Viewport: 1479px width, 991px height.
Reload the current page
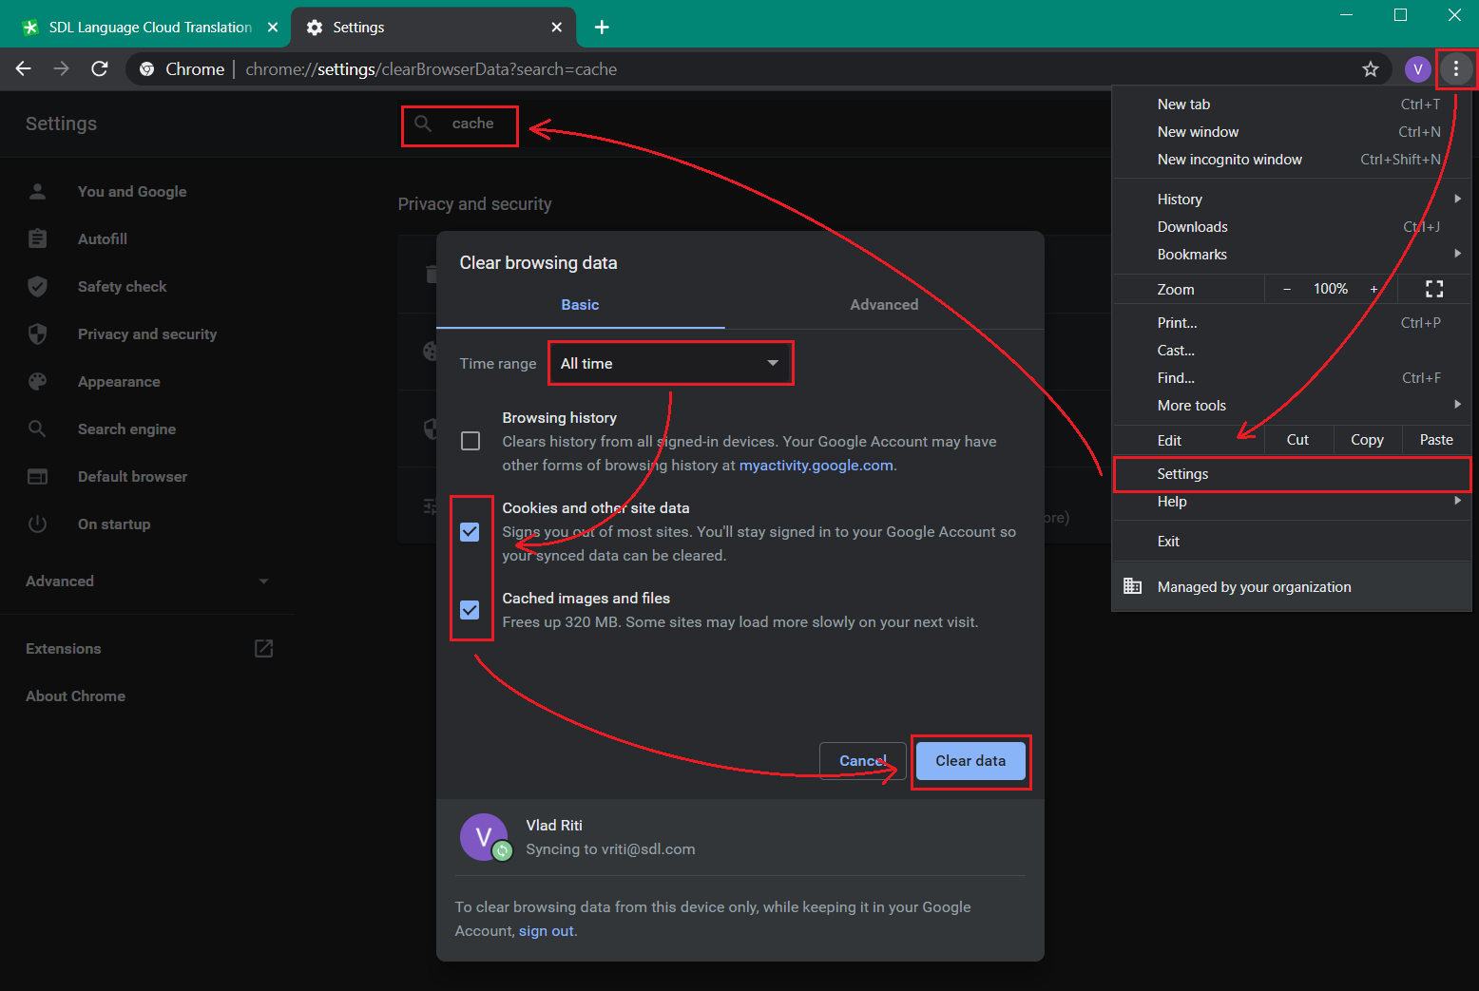pos(99,68)
